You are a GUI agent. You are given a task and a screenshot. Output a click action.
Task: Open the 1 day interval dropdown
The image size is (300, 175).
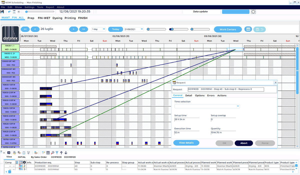tap(99, 29)
